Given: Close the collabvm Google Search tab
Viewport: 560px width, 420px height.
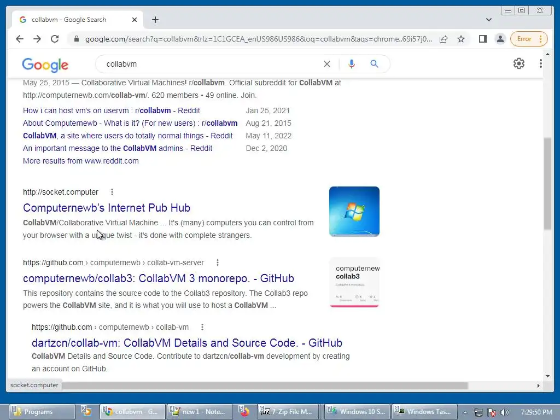Looking at the screenshot, I should coord(135,20).
